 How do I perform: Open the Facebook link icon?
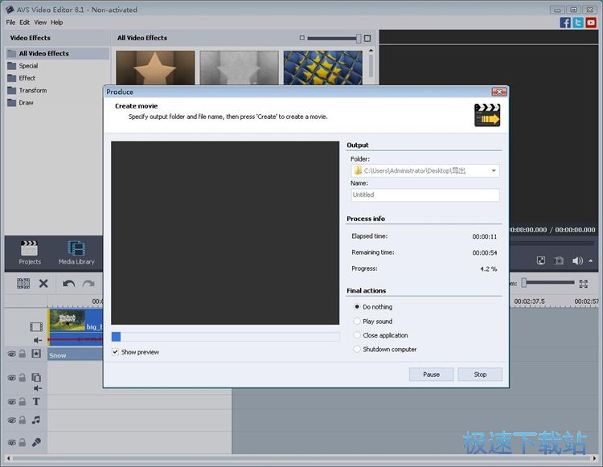(x=565, y=23)
